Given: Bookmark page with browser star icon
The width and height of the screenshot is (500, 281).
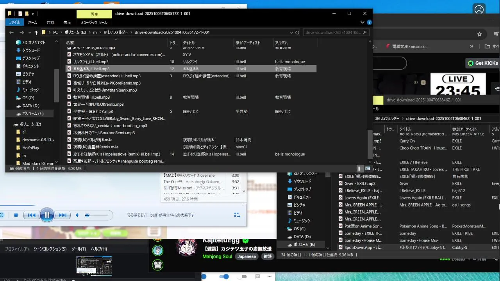Looking at the screenshot, I should pyautogui.click(x=479, y=34).
